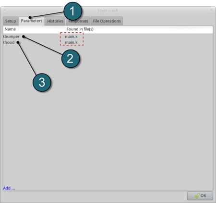Click main.k next to thood
The width and height of the screenshot is (216, 203).
point(71,42)
